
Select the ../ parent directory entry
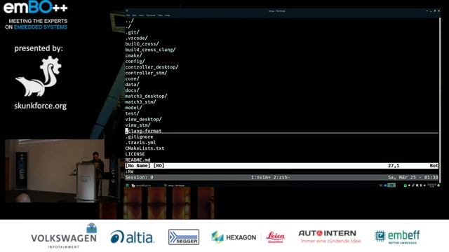pyautogui.click(x=129, y=21)
